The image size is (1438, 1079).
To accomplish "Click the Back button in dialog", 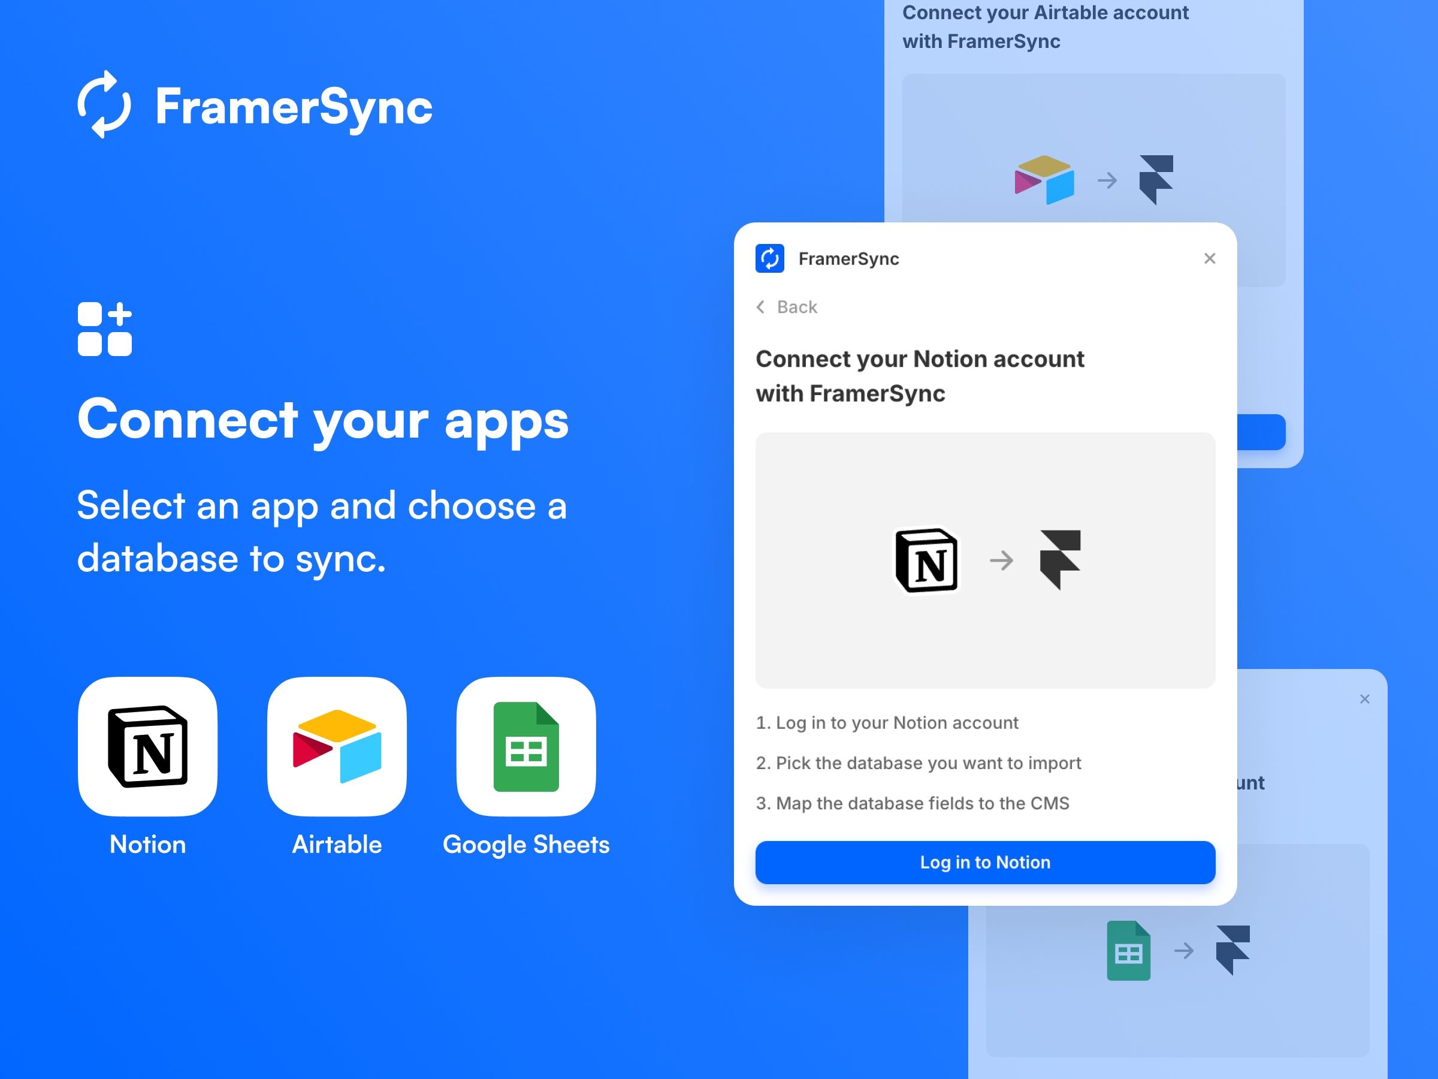I will [788, 307].
